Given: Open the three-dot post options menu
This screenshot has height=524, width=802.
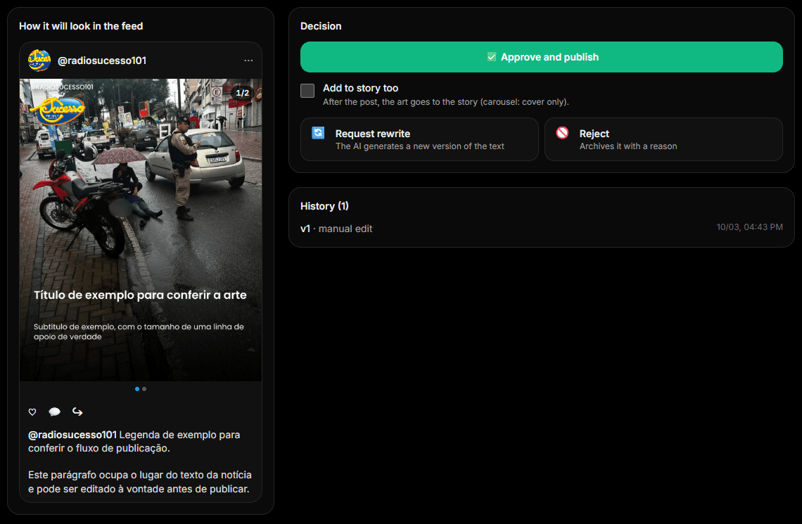Looking at the screenshot, I should coord(248,60).
